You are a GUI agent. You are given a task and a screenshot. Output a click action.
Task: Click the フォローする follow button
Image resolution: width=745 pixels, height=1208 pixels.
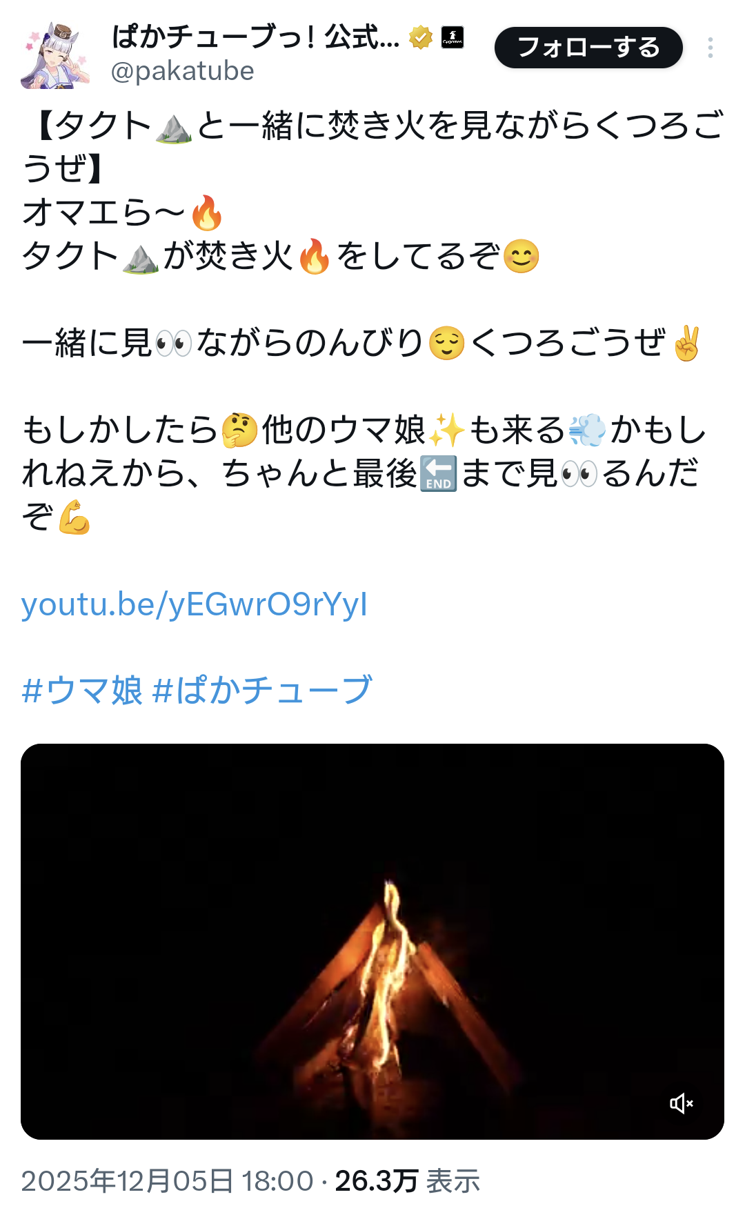click(588, 48)
